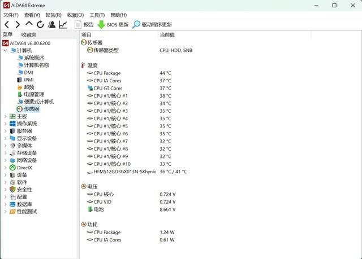The width and height of the screenshot is (362, 259).
Task: Go up one level with up arrow
Action: click(29, 24)
